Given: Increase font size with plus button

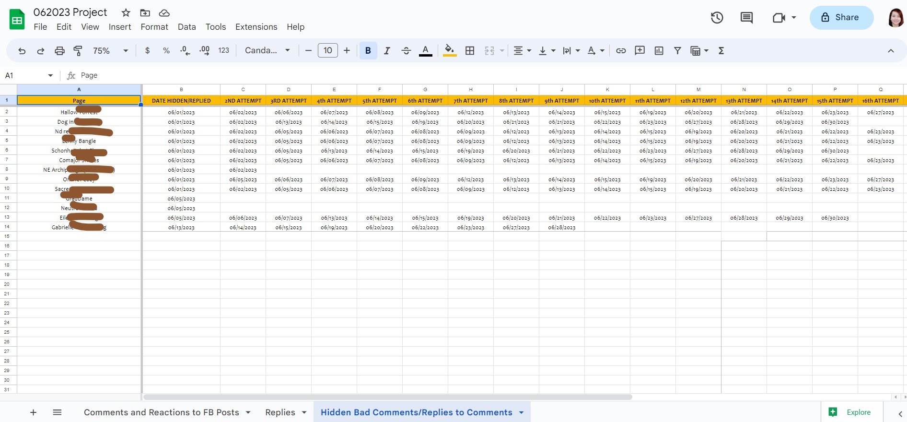Looking at the screenshot, I should click(x=347, y=50).
